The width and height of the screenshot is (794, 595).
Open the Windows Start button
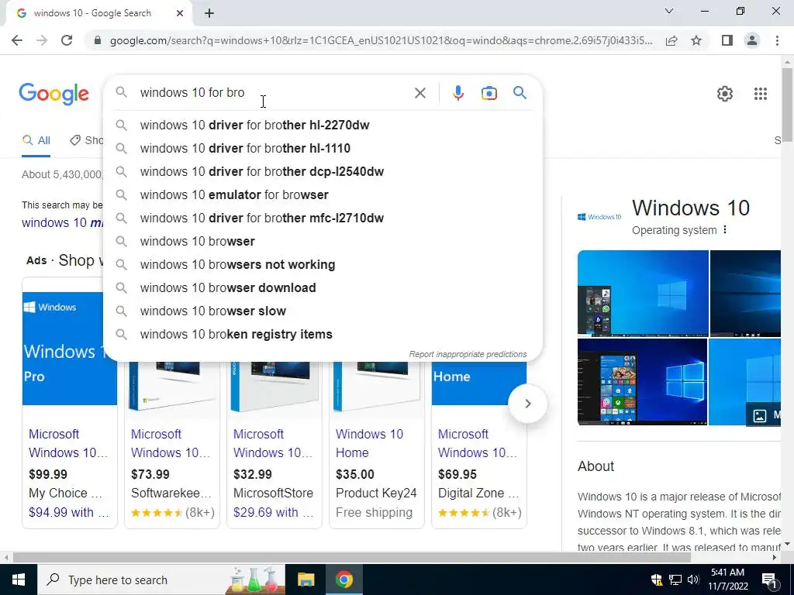[x=19, y=580]
